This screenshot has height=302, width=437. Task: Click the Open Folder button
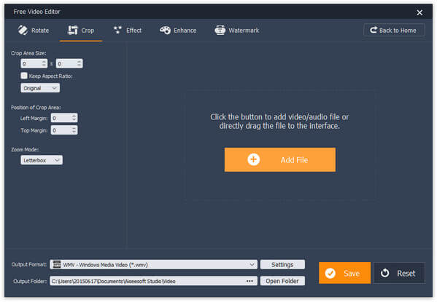[x=282, y=281]
